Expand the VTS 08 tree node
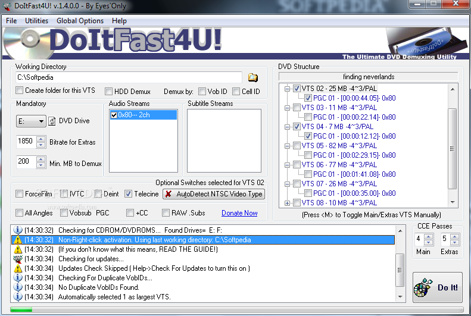Image resolution: width=471 pixels, height=316 pixels. (x=287, y=203)
